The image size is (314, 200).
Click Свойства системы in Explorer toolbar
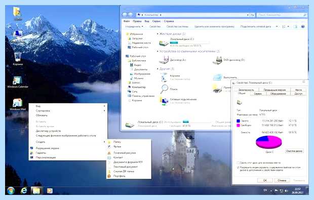click(x=177, y=26)
